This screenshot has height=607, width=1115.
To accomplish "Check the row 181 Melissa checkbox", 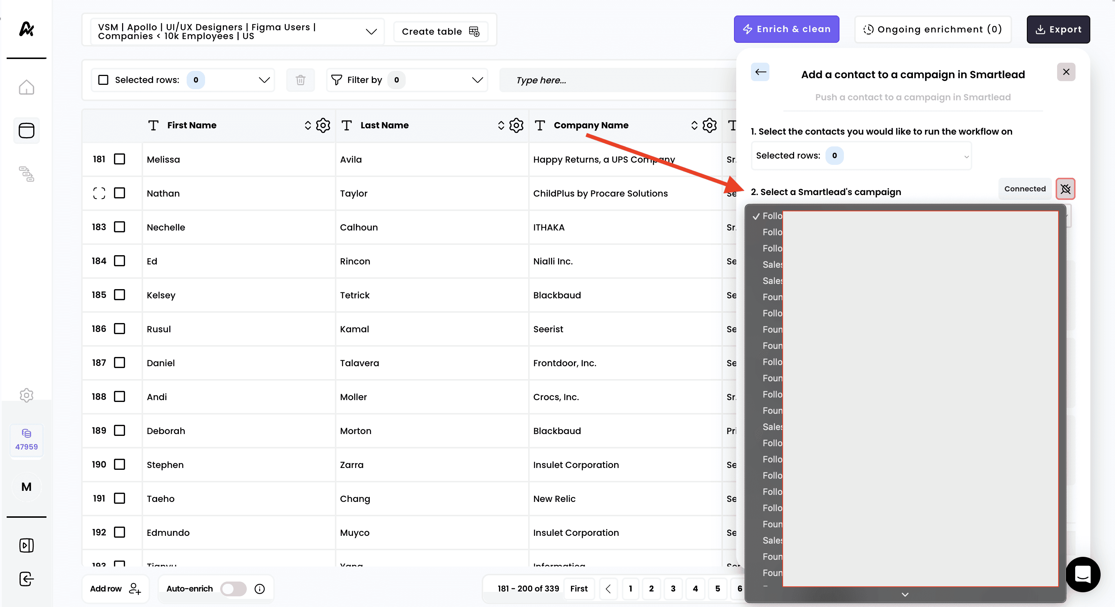I will [x=120, y=159].
